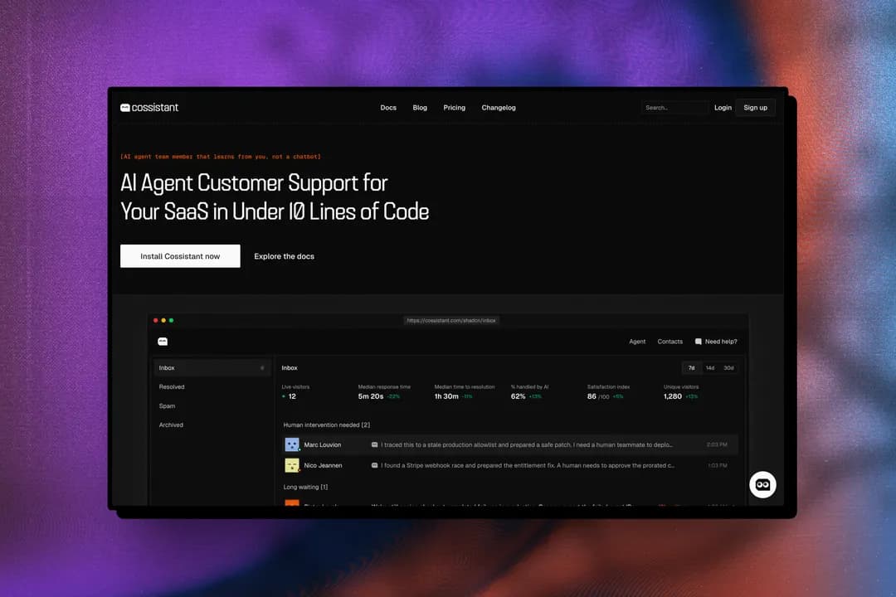
Task: Open the Pricing page
Action: pyautogui.click(x=455, y=108)
